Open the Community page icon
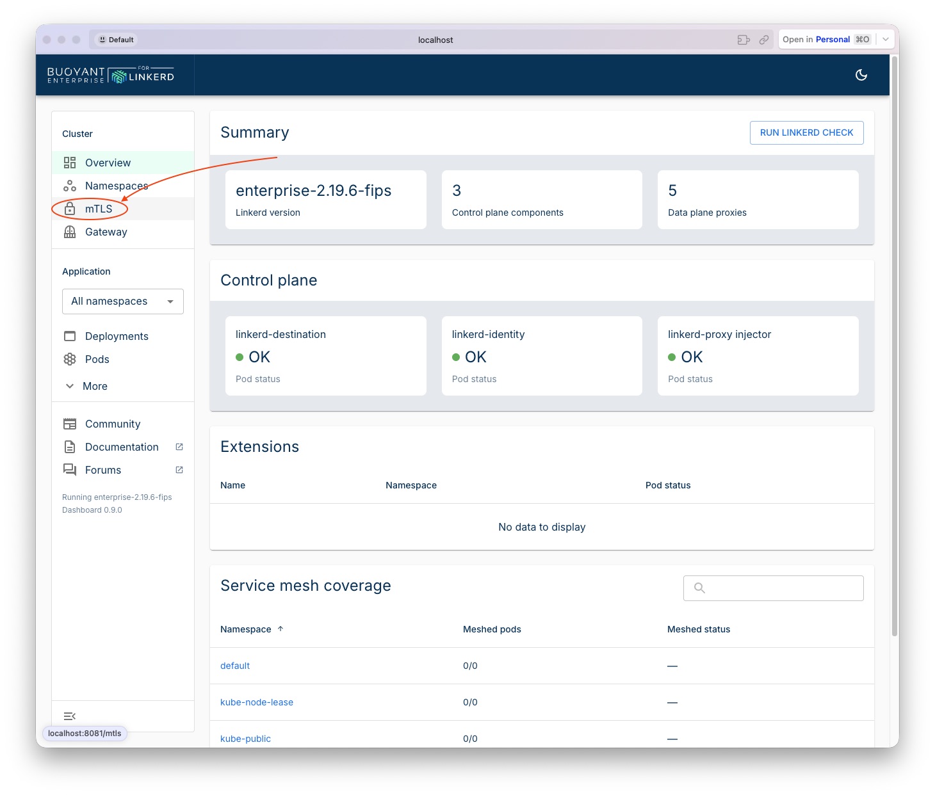 click(70, 423)
